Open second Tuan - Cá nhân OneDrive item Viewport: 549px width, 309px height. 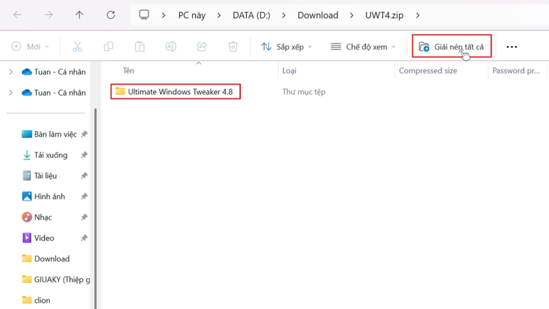click(x=54, y=93)
